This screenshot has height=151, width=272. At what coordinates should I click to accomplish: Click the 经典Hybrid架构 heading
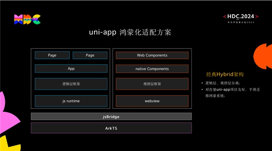225,74
